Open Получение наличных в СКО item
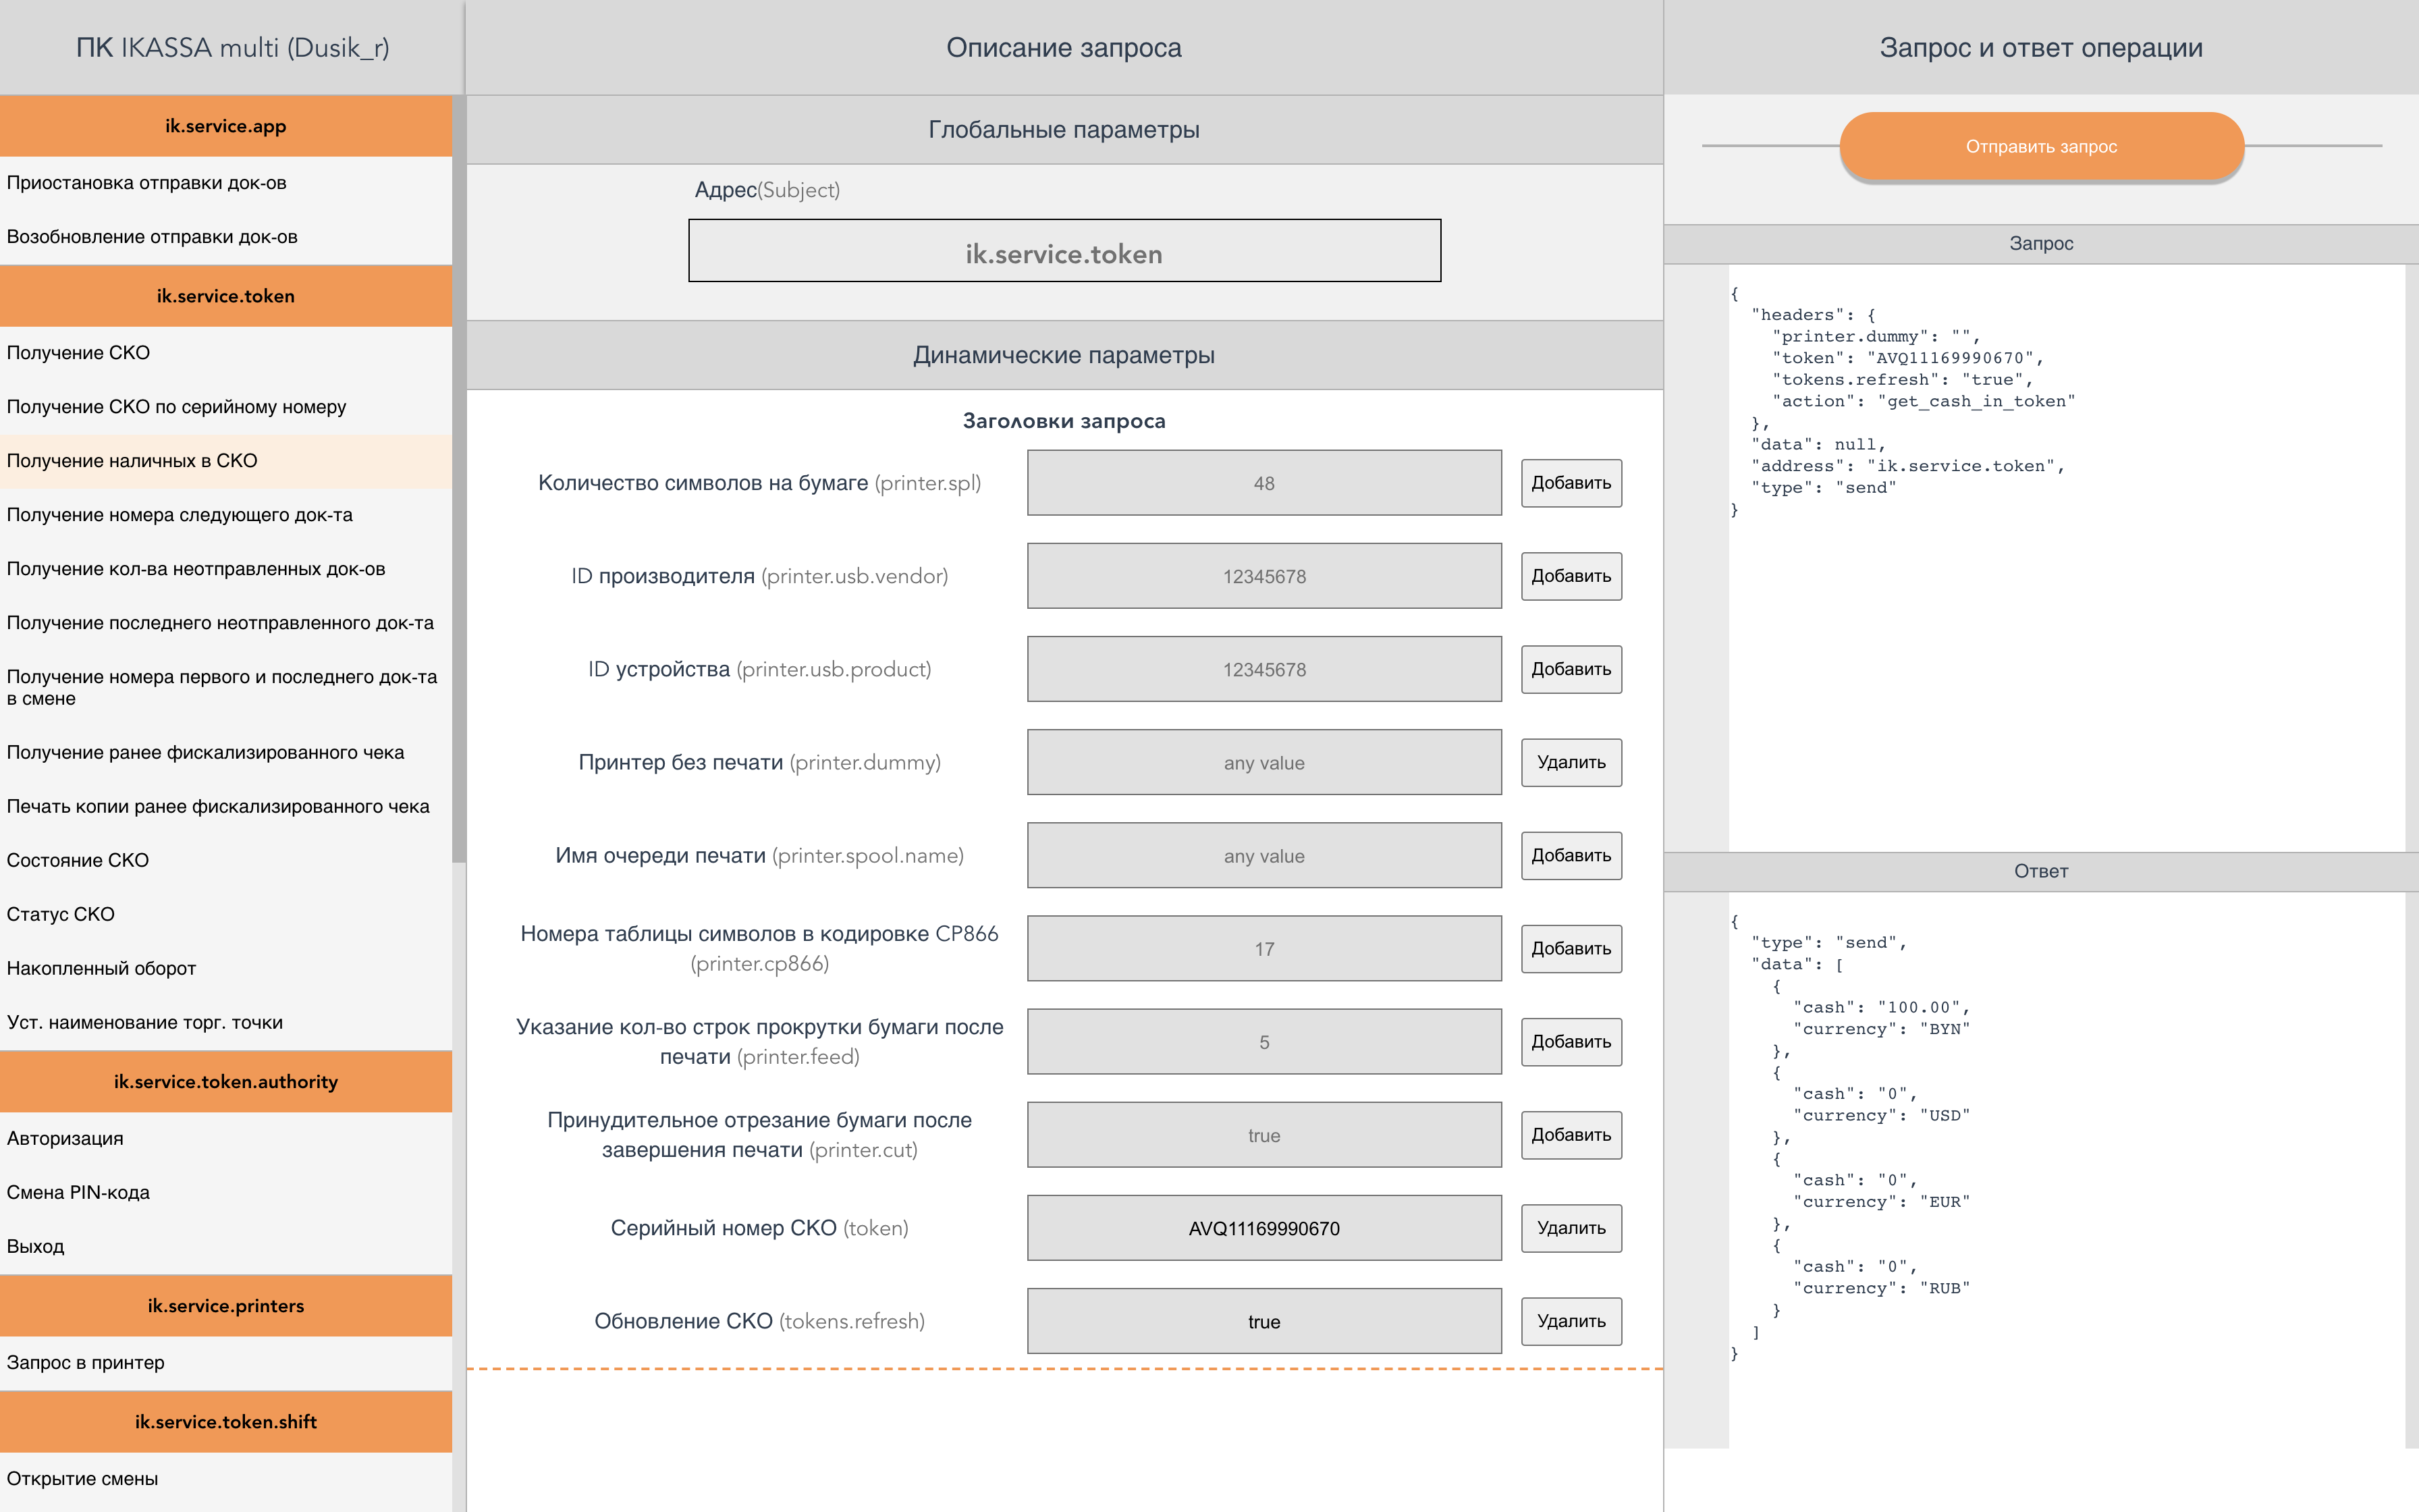Screen dimensions: 2419x1512 132,461
